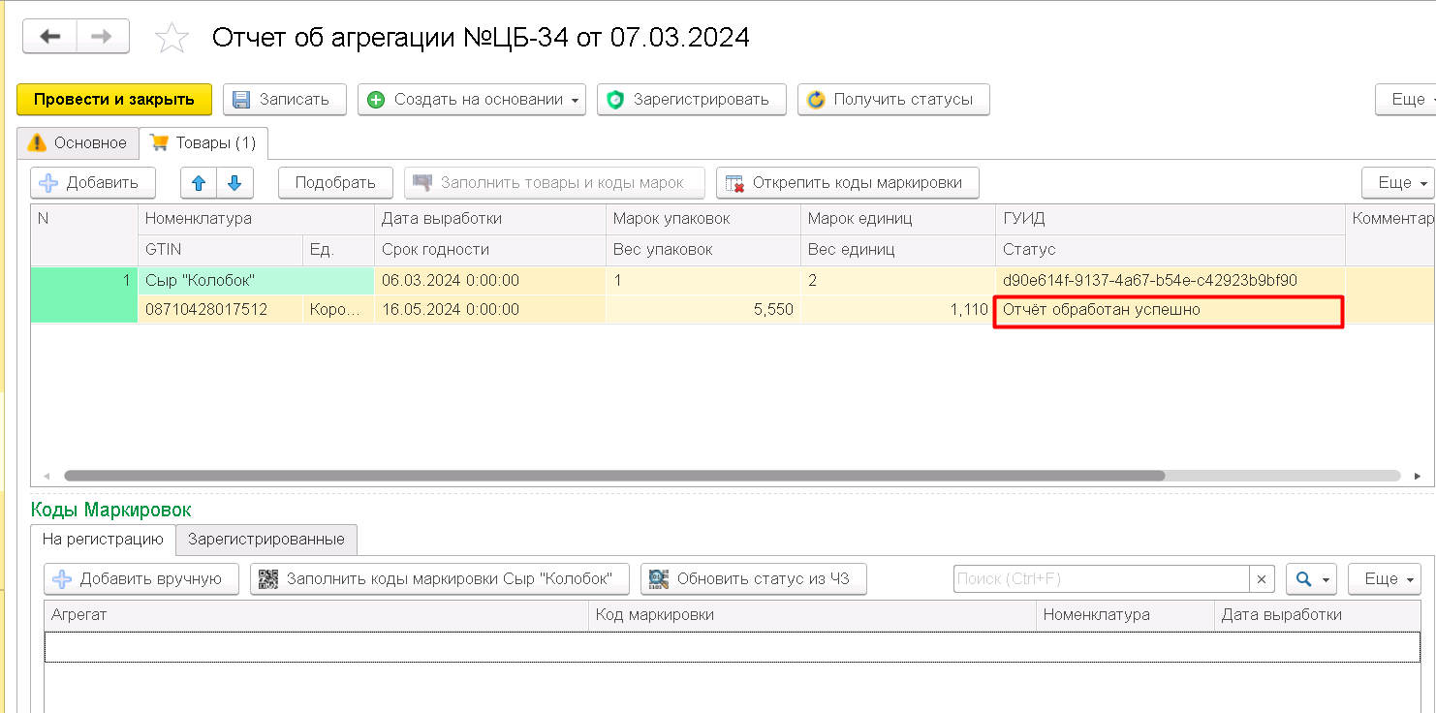Select the cell 'Сыр "Колобок"' in goods table
Image resolution: width=1436 pixels, height=713 pixels.
(x=256, y=280)
